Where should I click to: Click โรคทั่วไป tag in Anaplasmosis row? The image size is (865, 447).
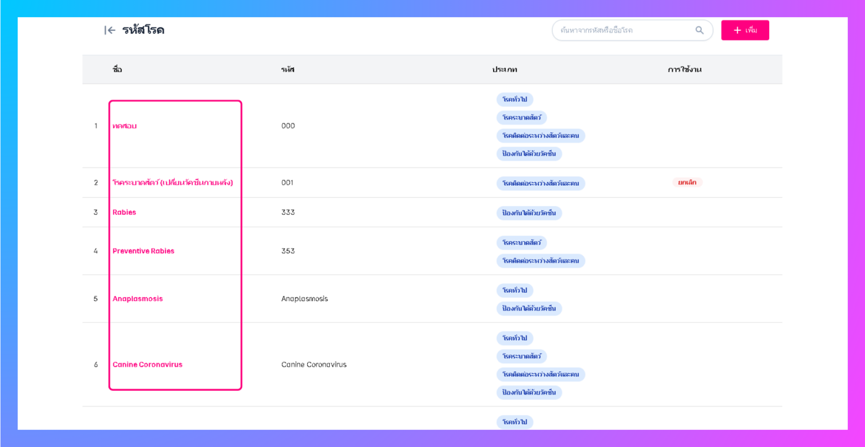[515, 290]
